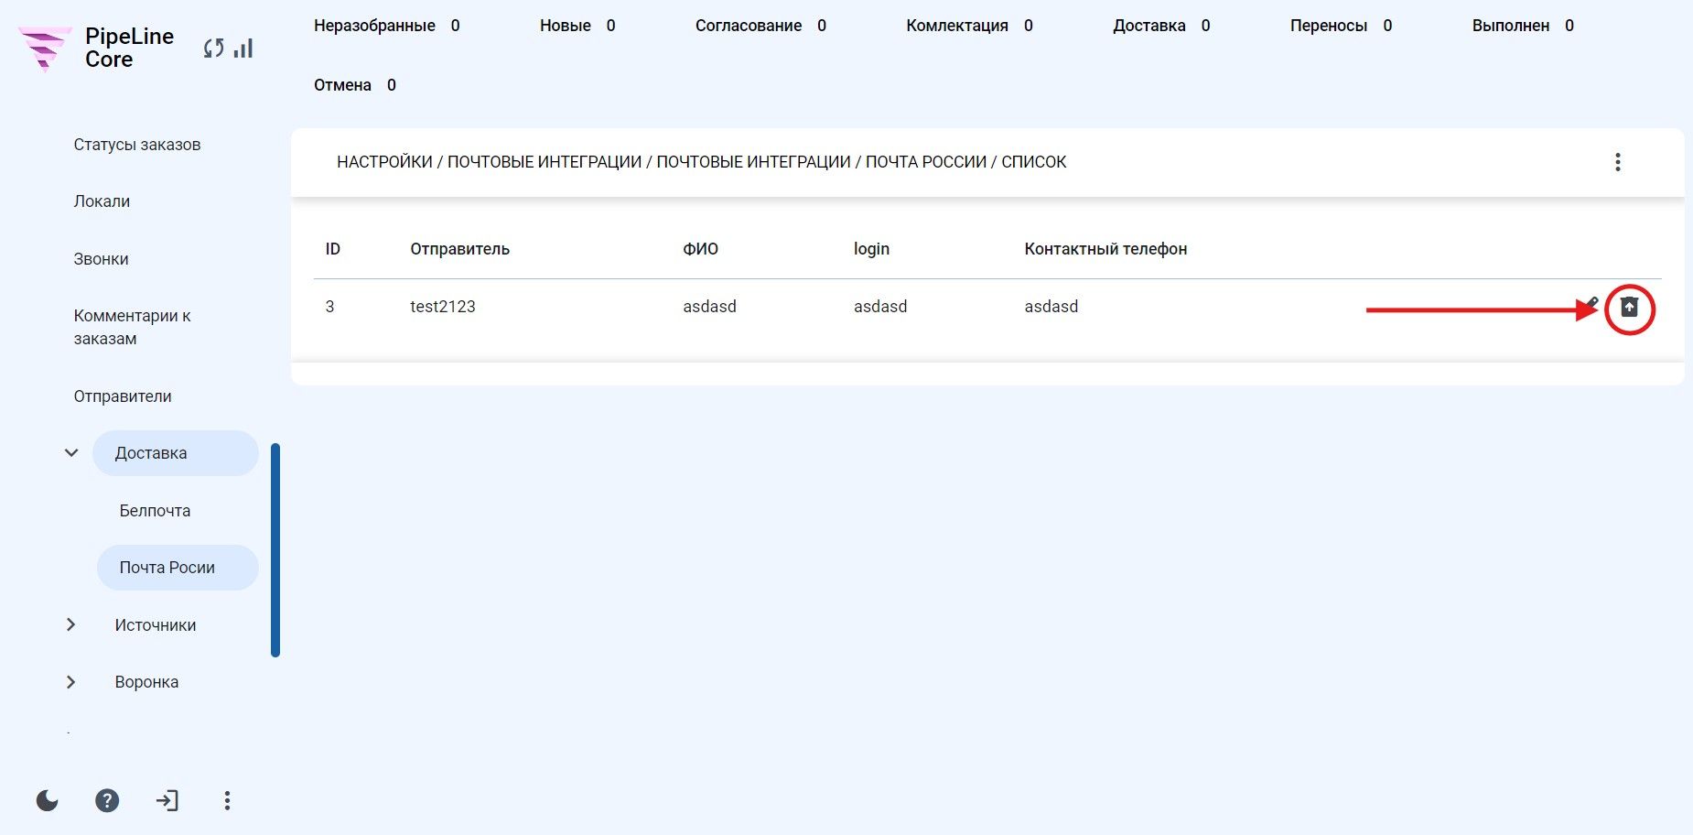Click the login column header

click(871, 249)
